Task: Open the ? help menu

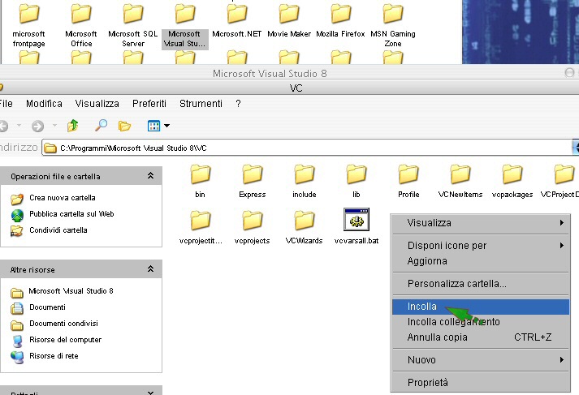Action: [238, 104]
